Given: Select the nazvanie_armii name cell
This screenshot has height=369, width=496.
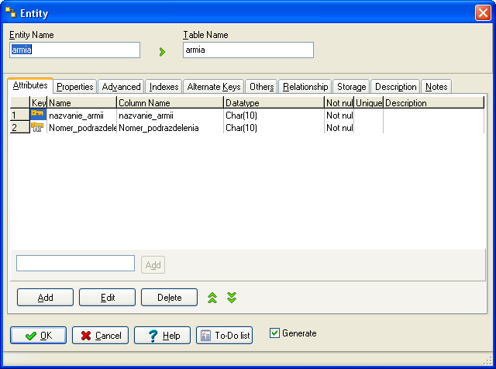Looking at the screenshot, I should 82,116.
